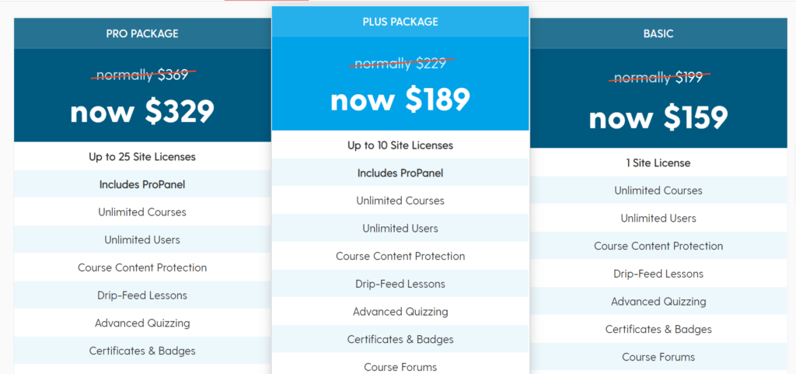The image size is (796, 374).
Task: Click Unlimited Courses in Basic column
Action: (658, 190)
